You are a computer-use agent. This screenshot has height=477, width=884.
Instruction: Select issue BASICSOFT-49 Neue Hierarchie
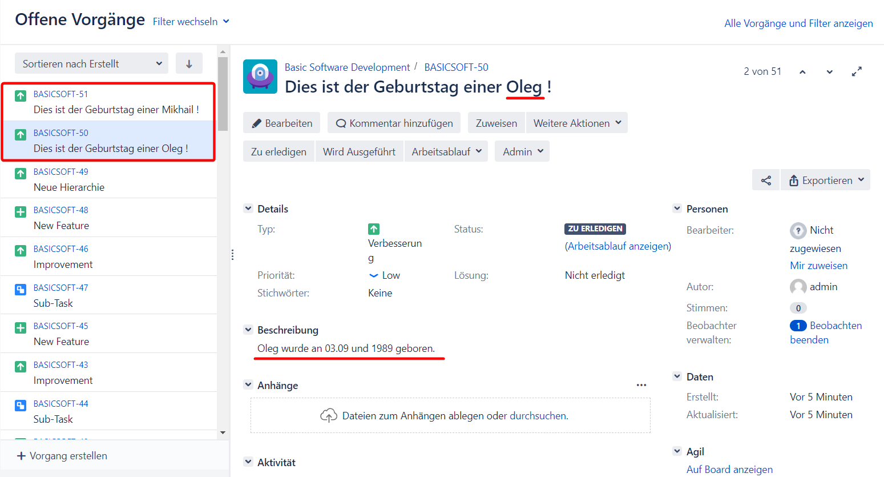tap(108, 179)
